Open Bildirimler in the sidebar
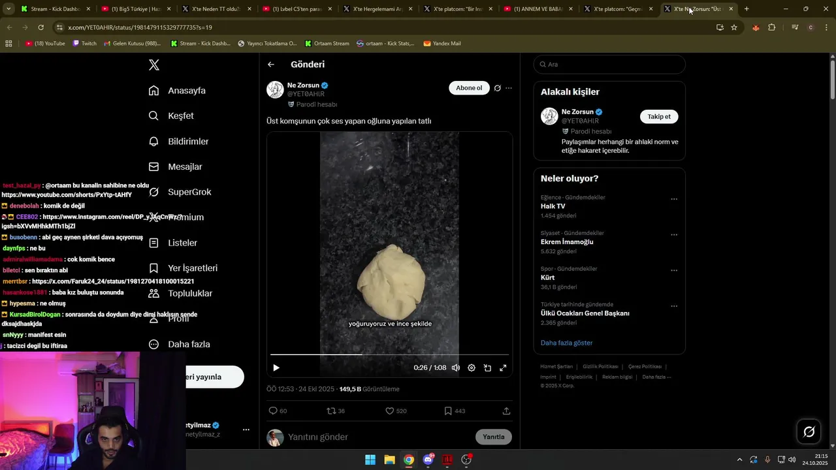Viewport: 836px width, 470px height. pyautogui.click(x=188, y=141)
